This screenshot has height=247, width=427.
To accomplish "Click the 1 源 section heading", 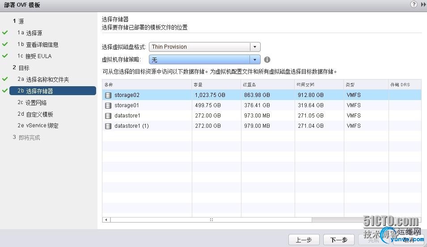I will tap(18, 21).
